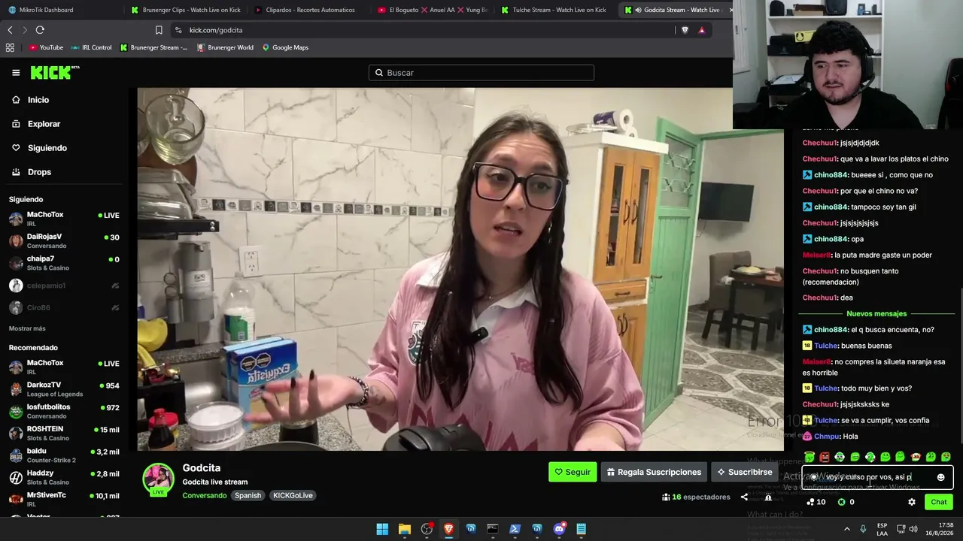Click the chat message input box
Viewport: 963px width, 541px height.
tap(877, 477)
